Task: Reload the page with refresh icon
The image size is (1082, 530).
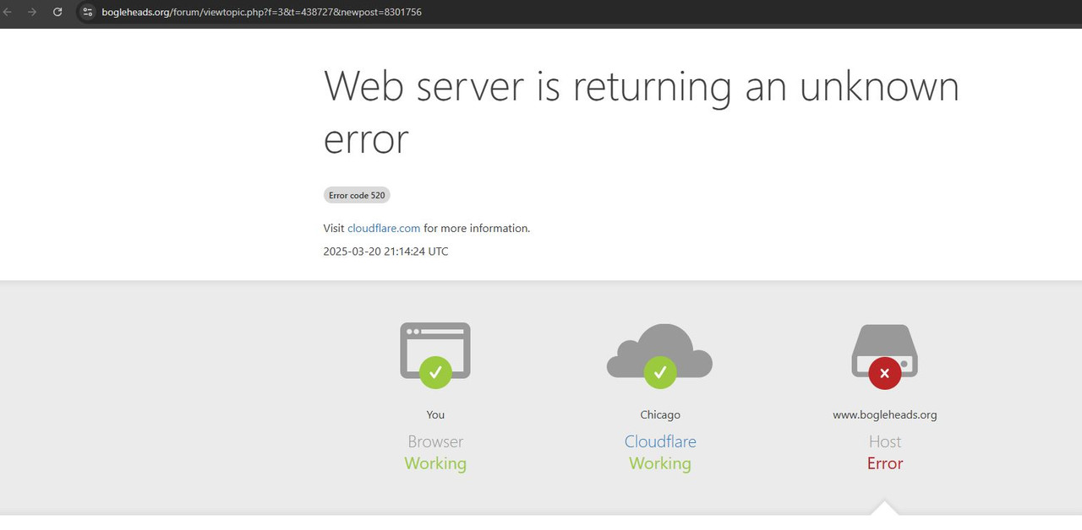Action: tap(57, 12)
